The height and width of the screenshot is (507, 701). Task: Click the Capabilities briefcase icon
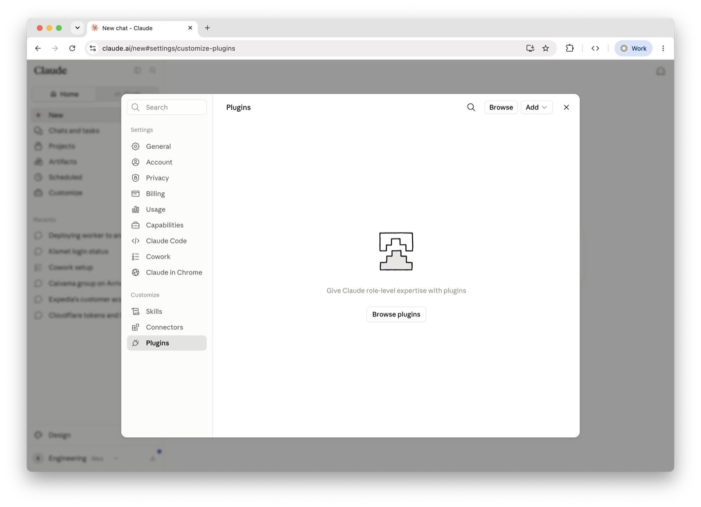pyautogui.click(x=136, y=225)
